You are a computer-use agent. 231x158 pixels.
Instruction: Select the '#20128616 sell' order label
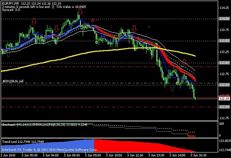pyautogui.click(x=13, y=81)
